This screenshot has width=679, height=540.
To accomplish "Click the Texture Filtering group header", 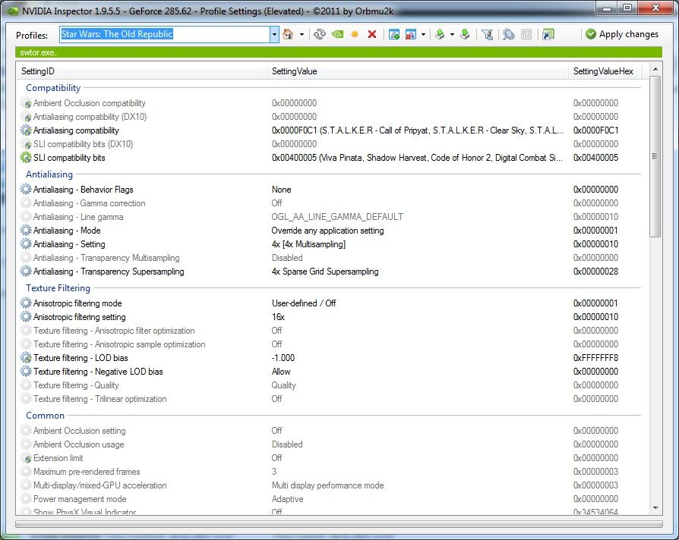I will (x=58, y=288).
